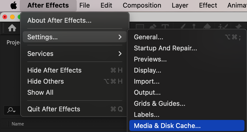Select the Eraser tool
Screen dimensions: 247x132
coord(207,27)
